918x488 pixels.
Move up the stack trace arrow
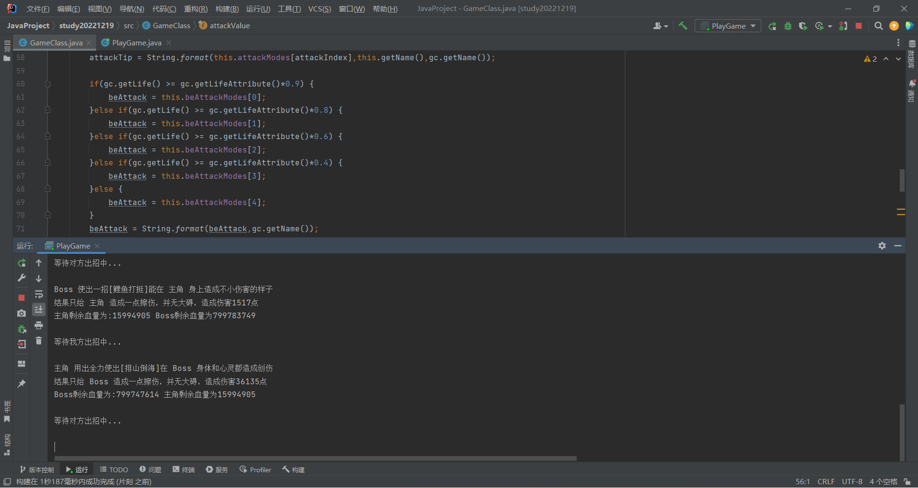tap(39, 263)
